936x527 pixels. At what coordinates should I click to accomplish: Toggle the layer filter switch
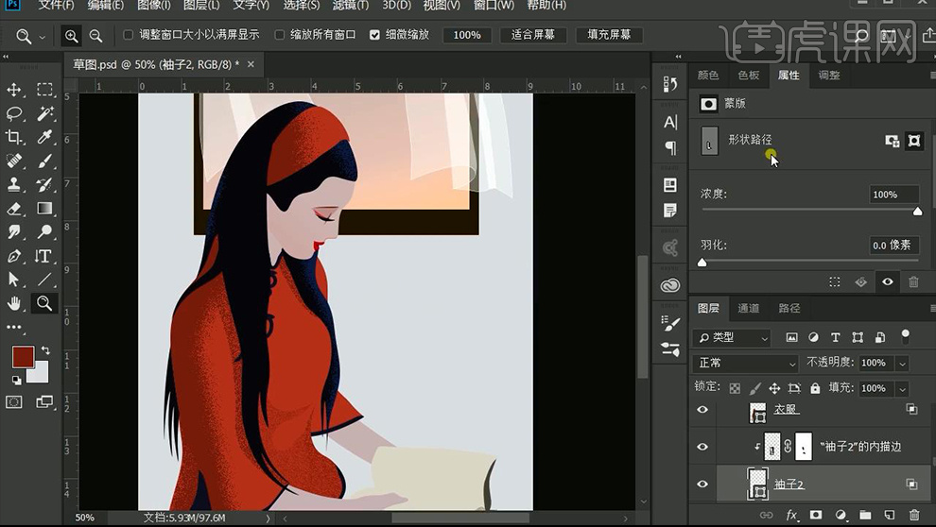click(906, 336)
